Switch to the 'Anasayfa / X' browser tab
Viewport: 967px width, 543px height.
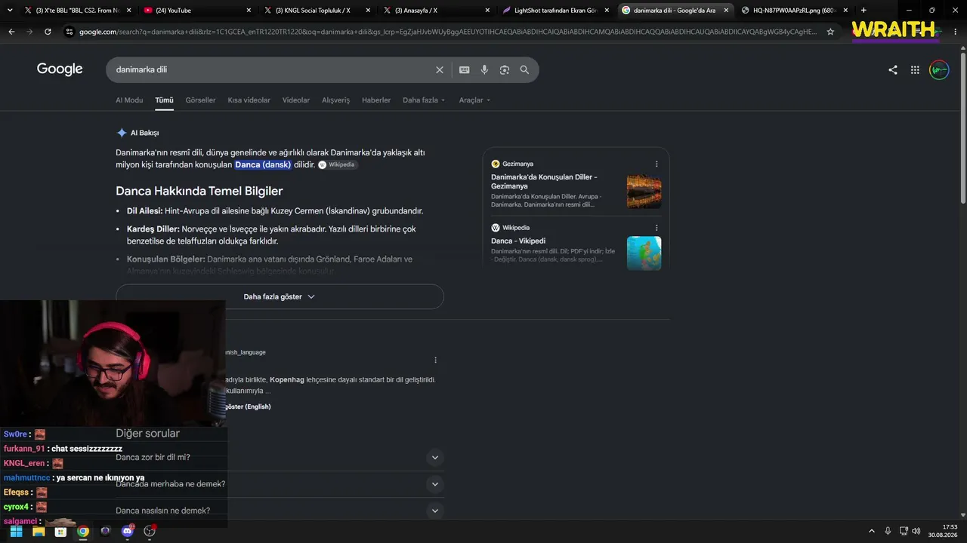coord(435,11)
